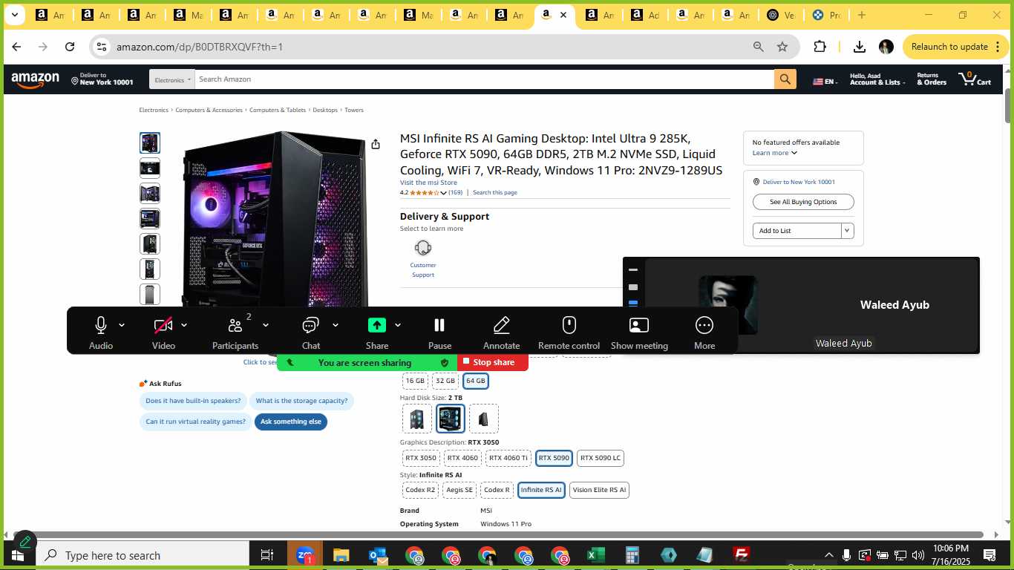
Task: Select the Codex R2 style option
Action: click(420, 490)
